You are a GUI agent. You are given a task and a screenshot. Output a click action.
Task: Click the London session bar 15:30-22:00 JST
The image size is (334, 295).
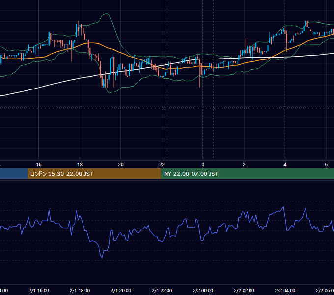tap(94, 174)
